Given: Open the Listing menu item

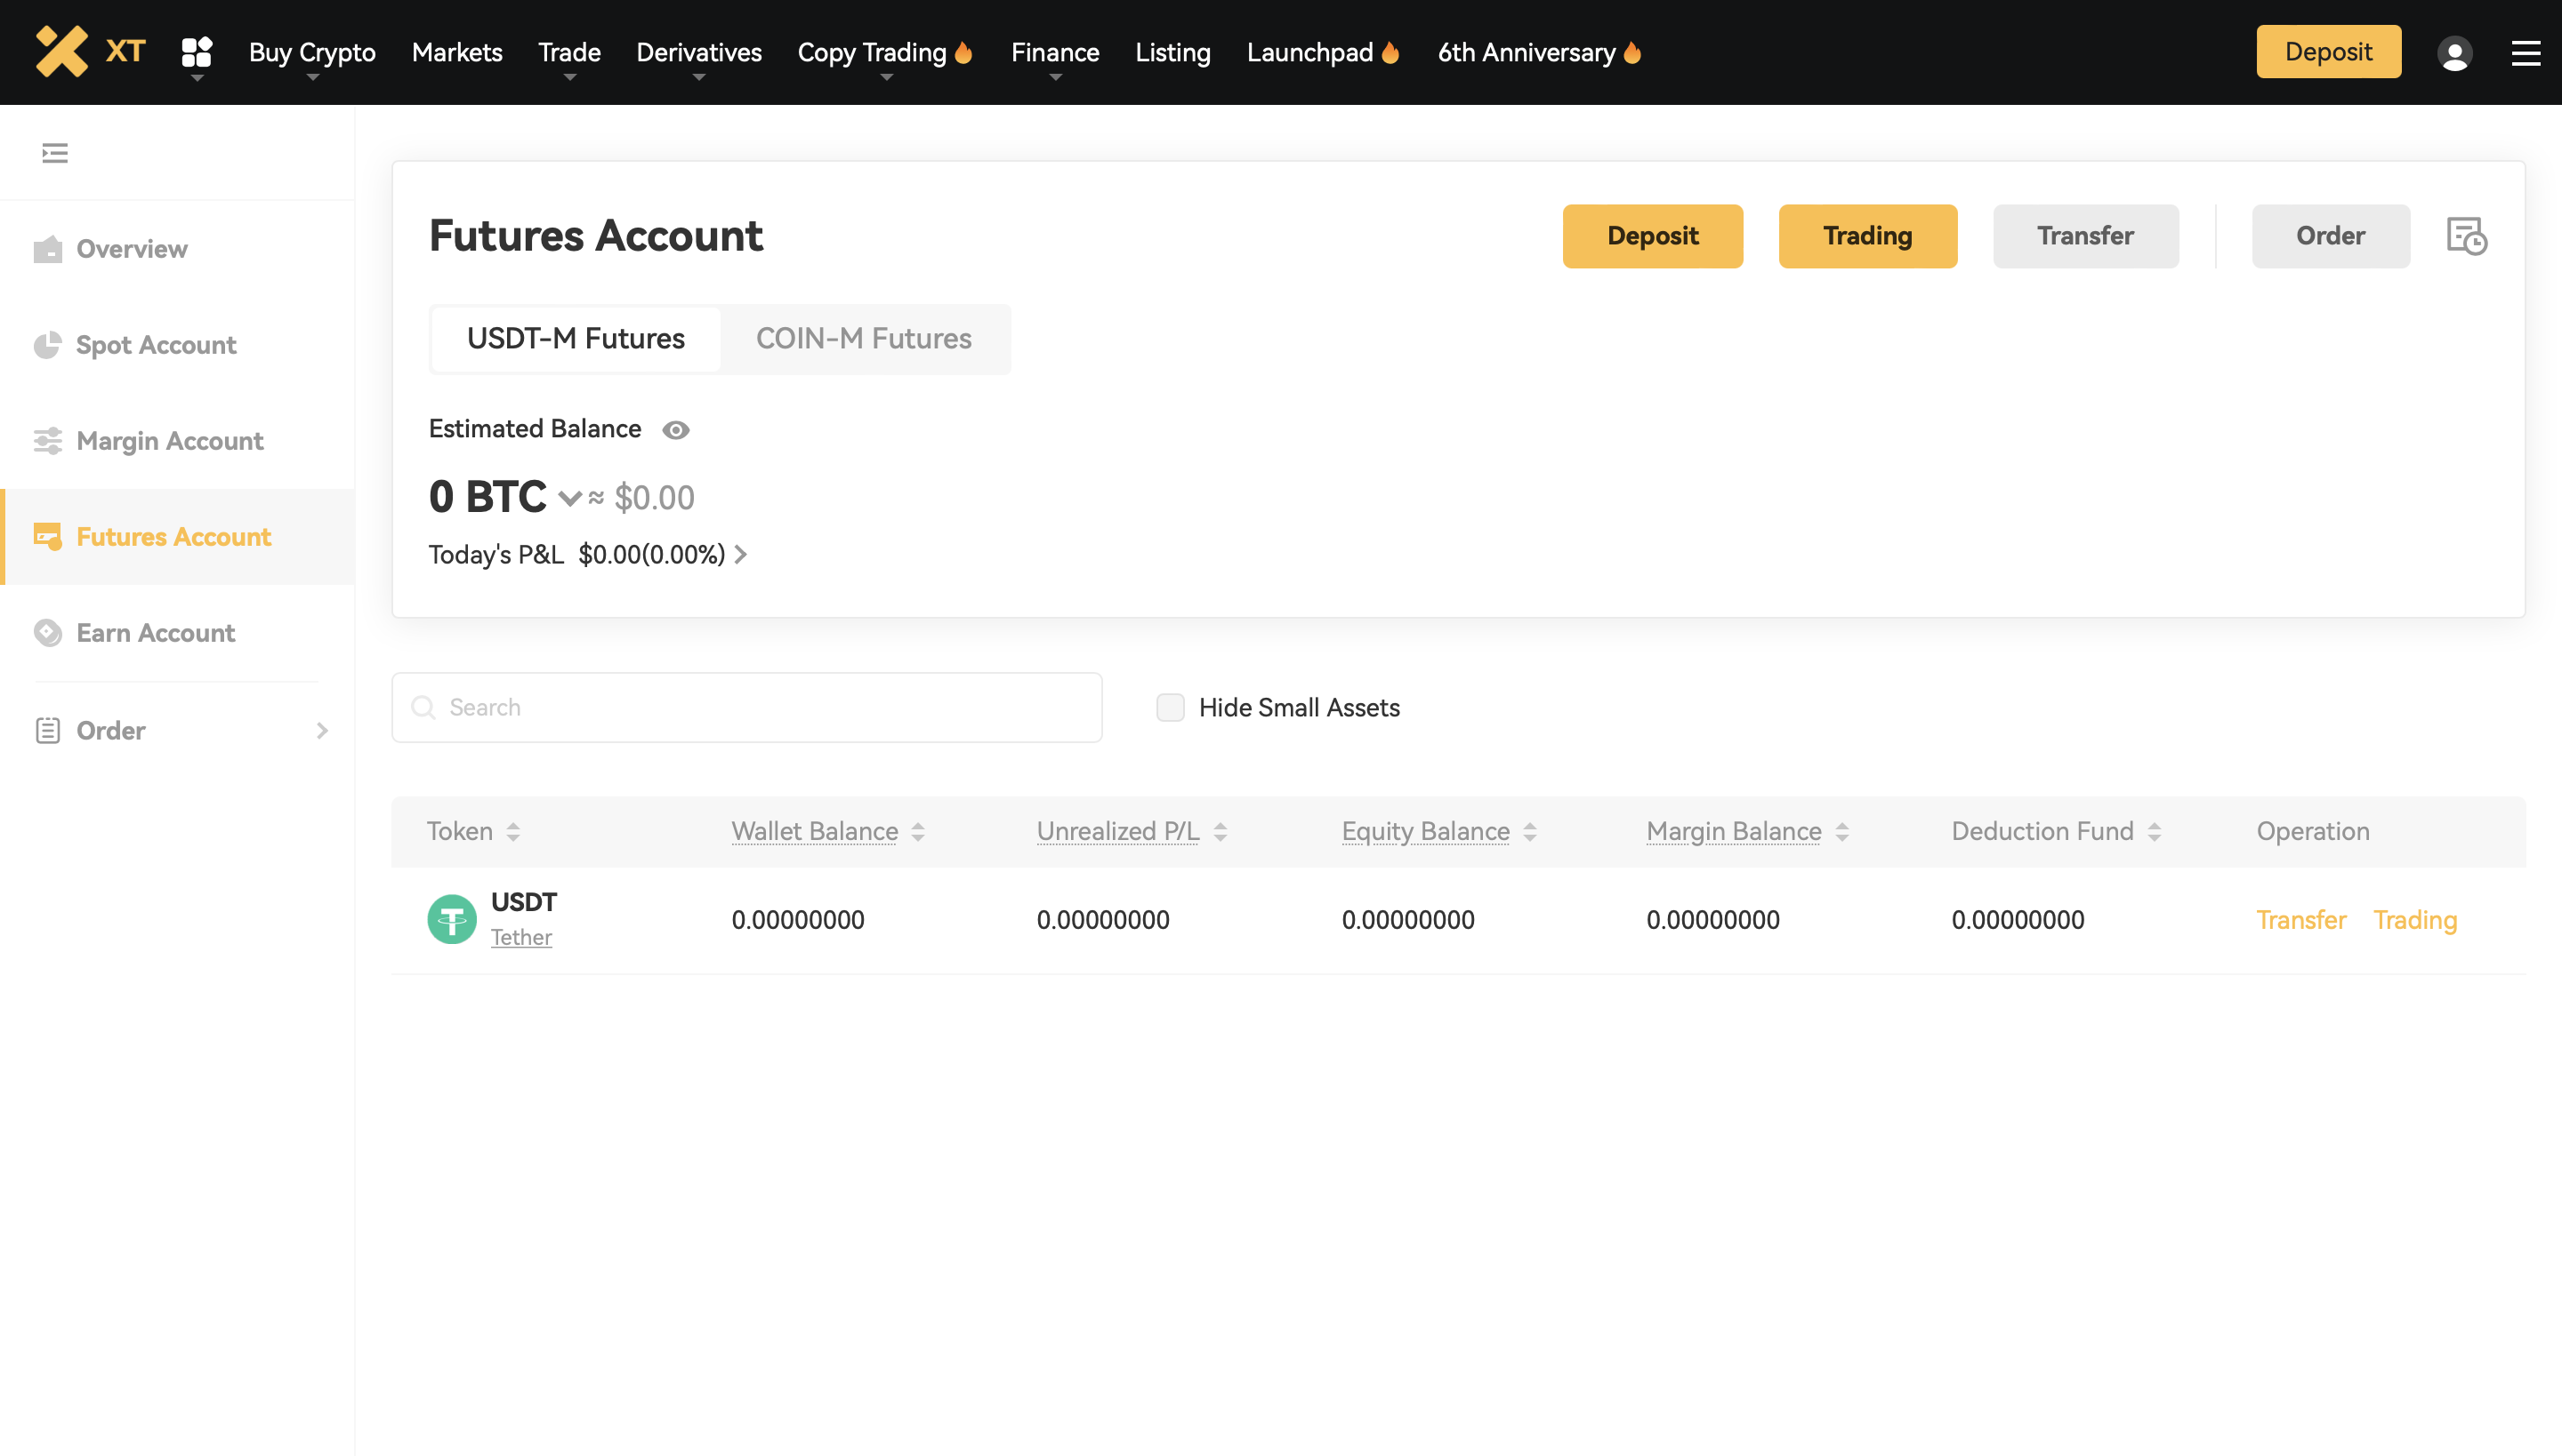Looking at the screenshot, I should point(1172,52).
